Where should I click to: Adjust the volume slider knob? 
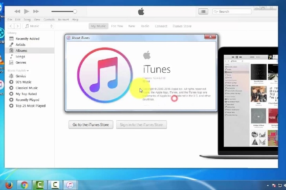75,11
